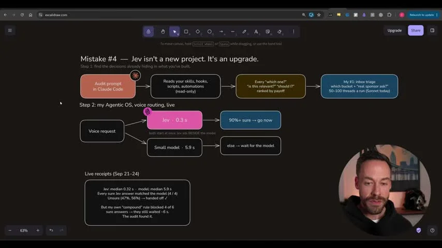Select the Diamond shape tool

point(198,32)
